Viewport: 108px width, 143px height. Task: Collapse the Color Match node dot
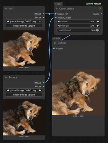click(57, 9)
